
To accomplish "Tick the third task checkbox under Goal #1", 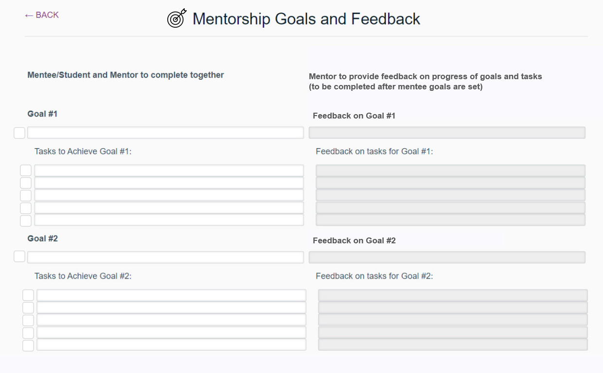I will click(x=26, y=195).
